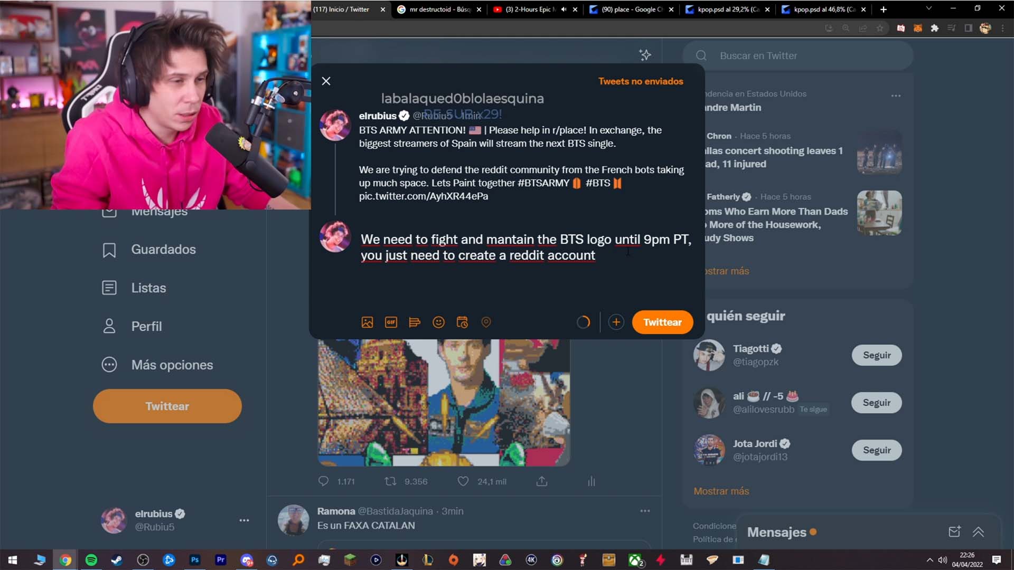Open Tiagotti profile avatar
This screenshot has height=570, width=1014.
pyautogui.click(x=709, y=355)
